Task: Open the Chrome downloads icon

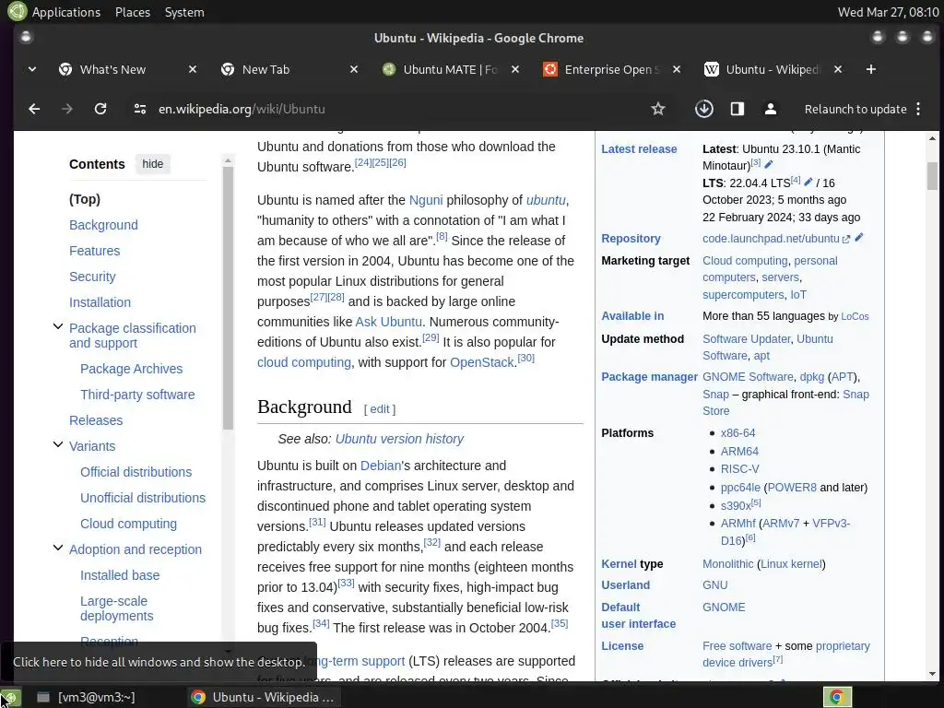Action: pyautogui.click(x=703, y=109)
